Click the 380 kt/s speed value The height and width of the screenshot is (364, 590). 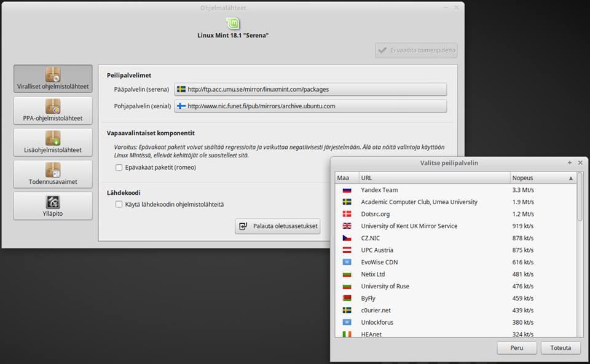(x=522, y=323)
